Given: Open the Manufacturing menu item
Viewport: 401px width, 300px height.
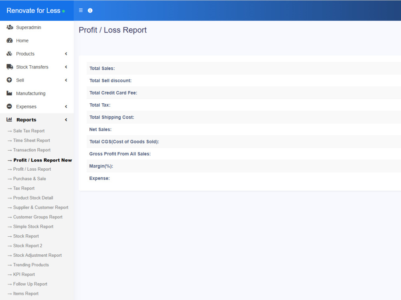Looking at the screenshot, I should coord(31,93).
